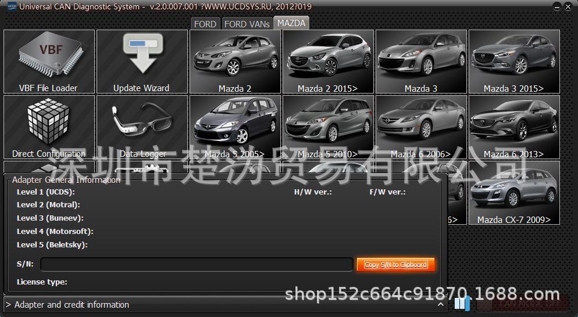Switch to the FORD VANs tab
This screenshot has width=578, height=317.
247,24
